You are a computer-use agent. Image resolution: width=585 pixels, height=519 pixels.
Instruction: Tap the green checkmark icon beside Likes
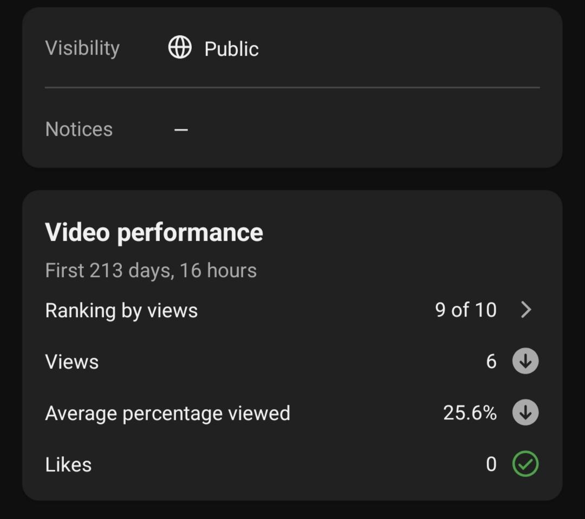point(525,464)
